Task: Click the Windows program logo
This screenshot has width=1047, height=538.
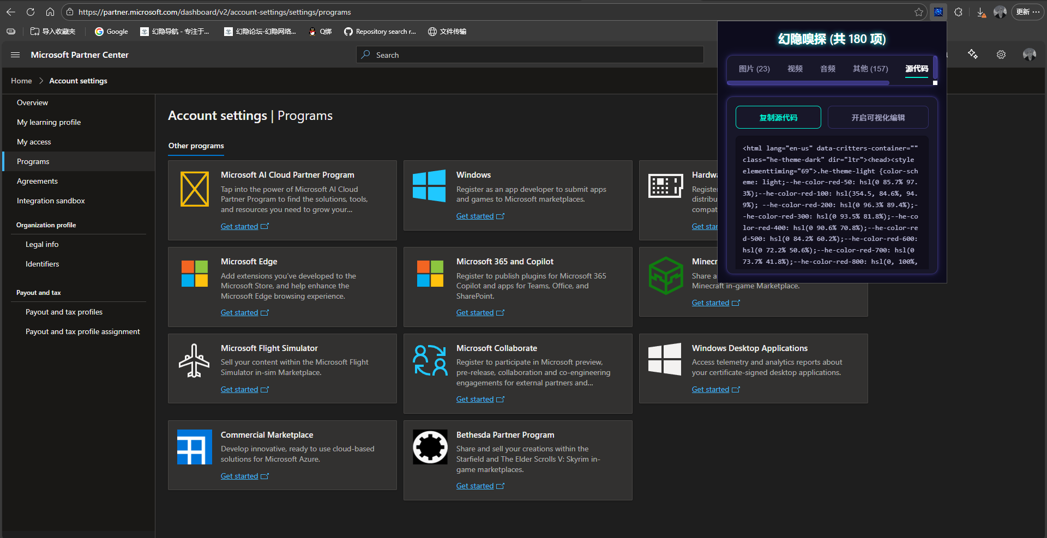Action: click(429, 186)
